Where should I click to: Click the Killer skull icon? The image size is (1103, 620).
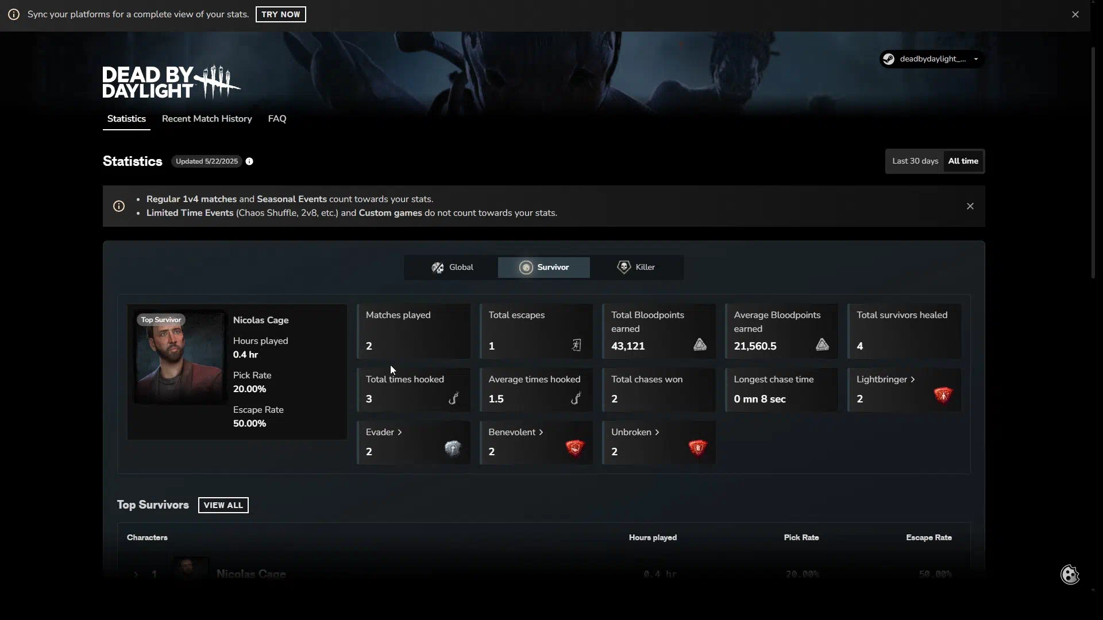[624, 268]
